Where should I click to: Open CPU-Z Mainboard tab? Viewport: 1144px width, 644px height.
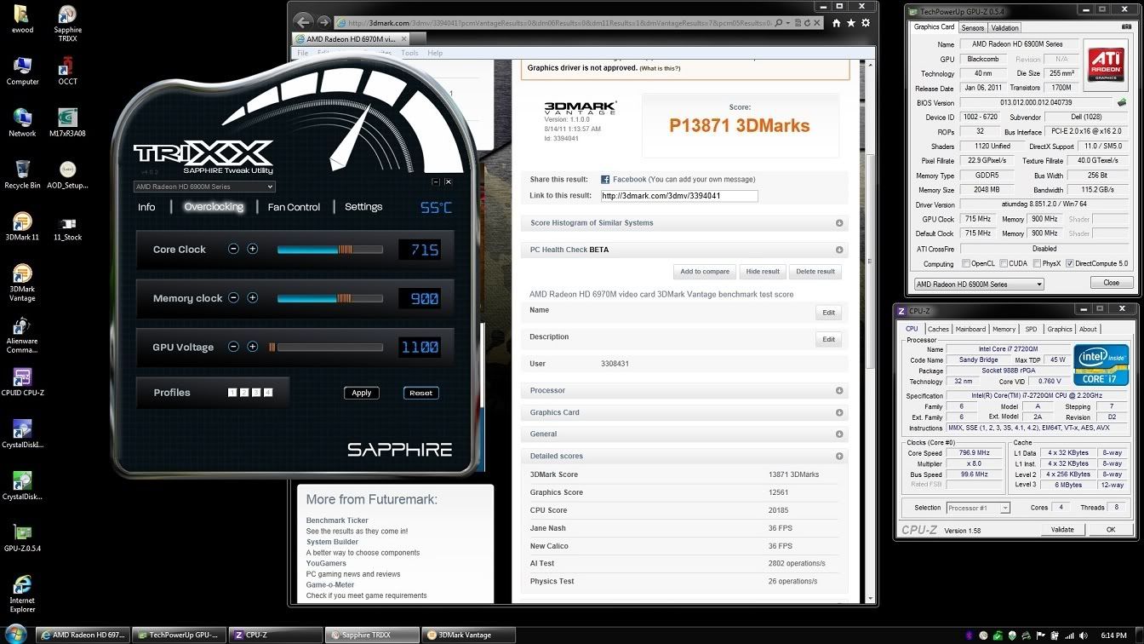pyautogui.click(x=970, y=329)
